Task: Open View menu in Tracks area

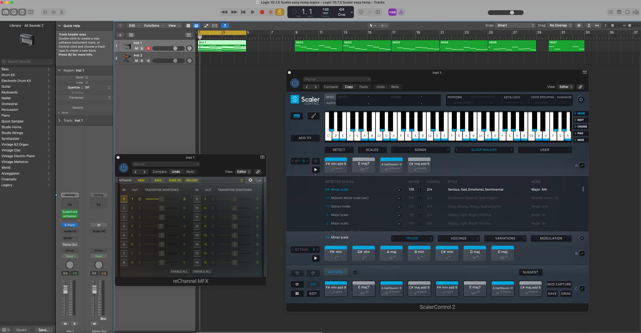Action: point(174,26)
